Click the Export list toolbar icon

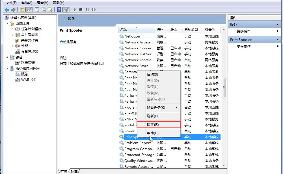[x=50, y=10]
